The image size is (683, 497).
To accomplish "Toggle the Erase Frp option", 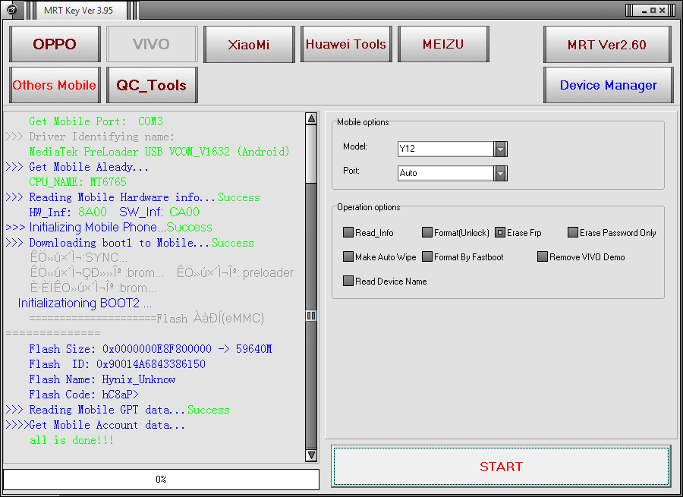I will pyautogui.click(x=500, y=232).
